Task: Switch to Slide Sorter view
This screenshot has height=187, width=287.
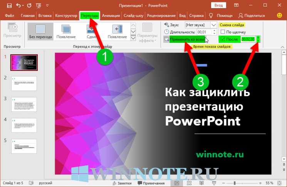Action: [x=189, y=183]
